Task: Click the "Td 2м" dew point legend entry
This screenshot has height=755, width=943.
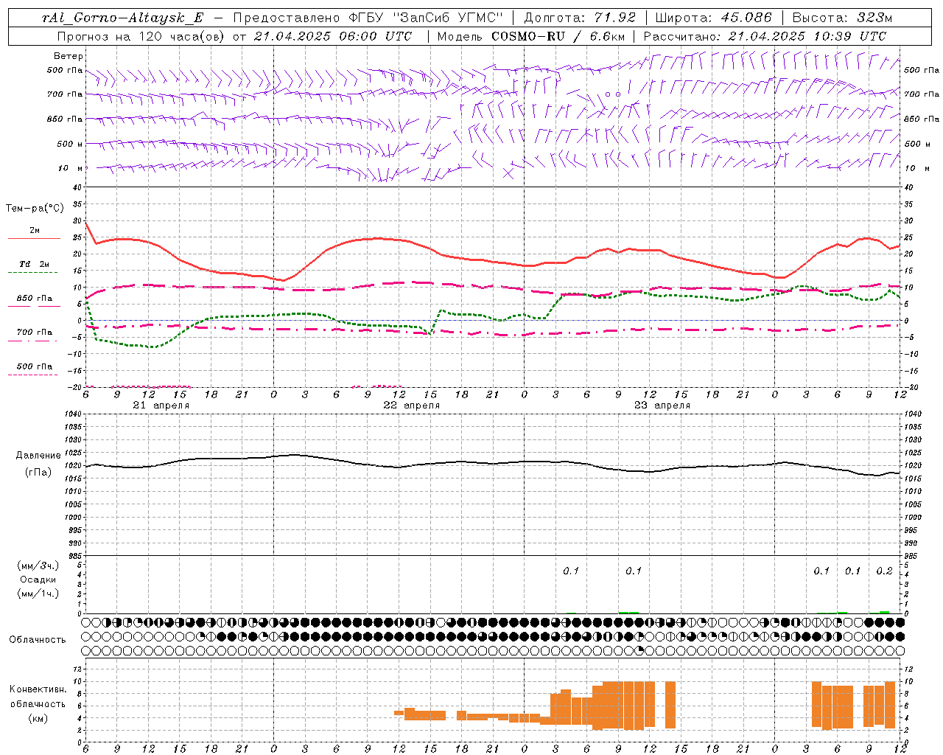Action: tap(35, 264)
